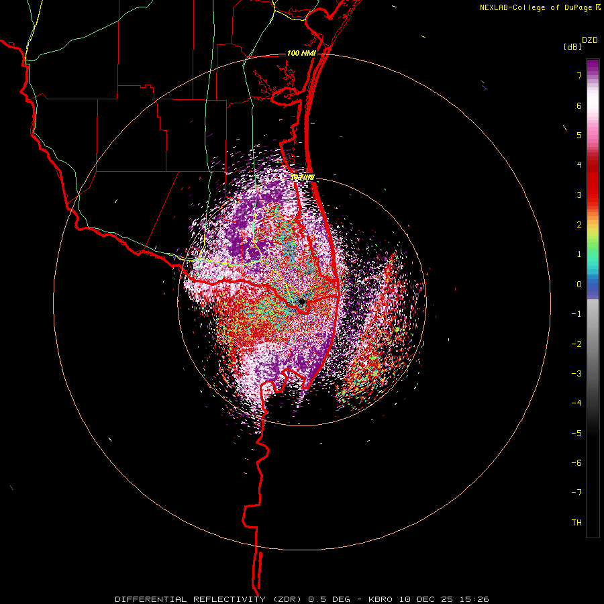Screen dimensions: 604x604
Task: Click the -3 value on the color scale
Action: click(x=576, y=374)
